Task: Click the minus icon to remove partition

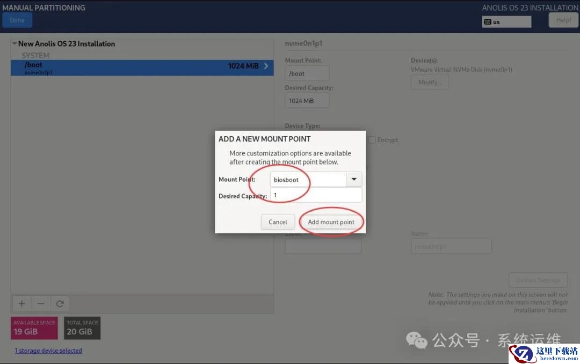Action: pyautogui.click(x=41, y=304)
